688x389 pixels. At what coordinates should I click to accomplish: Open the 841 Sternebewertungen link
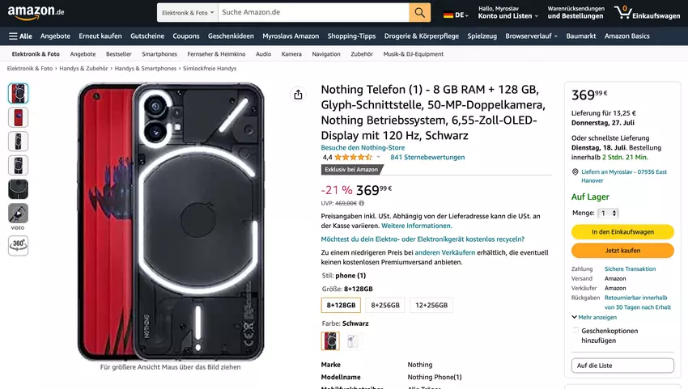(x=427, y=157)
